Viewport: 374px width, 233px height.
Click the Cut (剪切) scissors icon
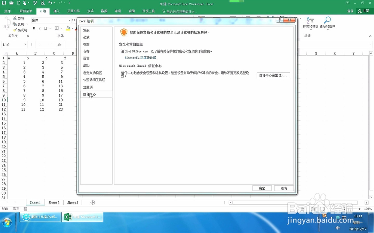pos(15,18)
